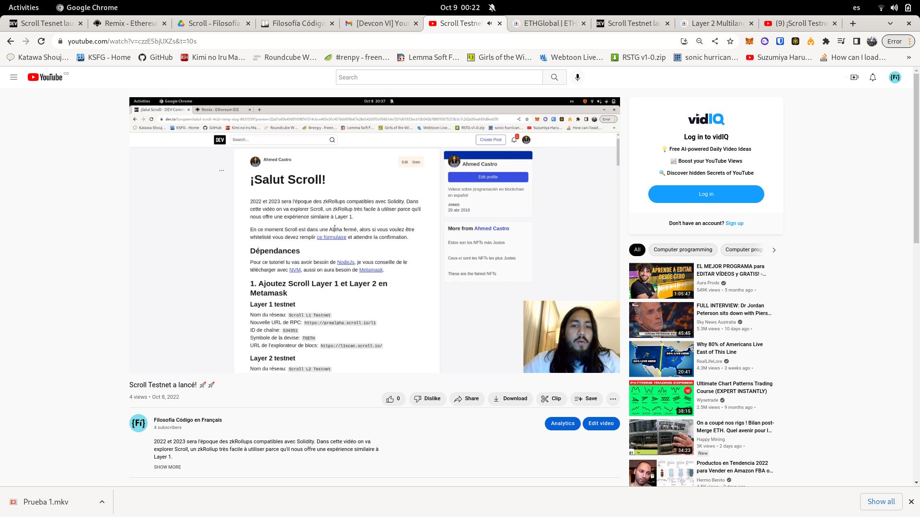Download the video
Viewport: 920px width, 517px height.
tap(510, 398)
